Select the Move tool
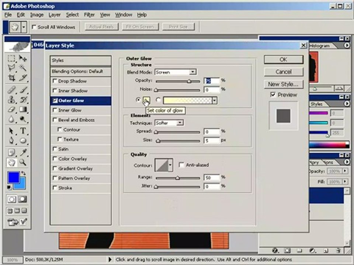 click(x=22, y=58)
